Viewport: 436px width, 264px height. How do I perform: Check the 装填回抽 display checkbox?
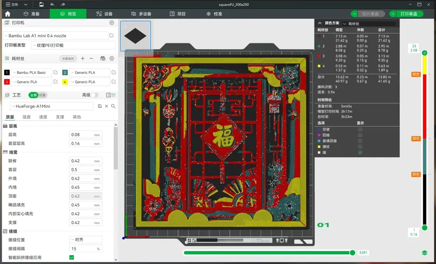click(x=360, y=141)
